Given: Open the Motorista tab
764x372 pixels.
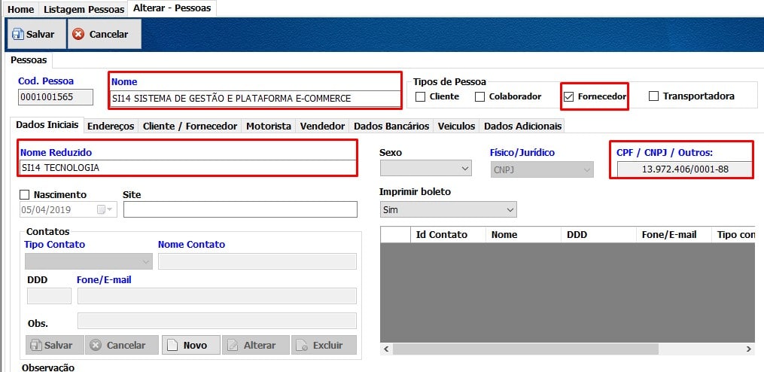Looking at the screenshot, I should 269,126.
